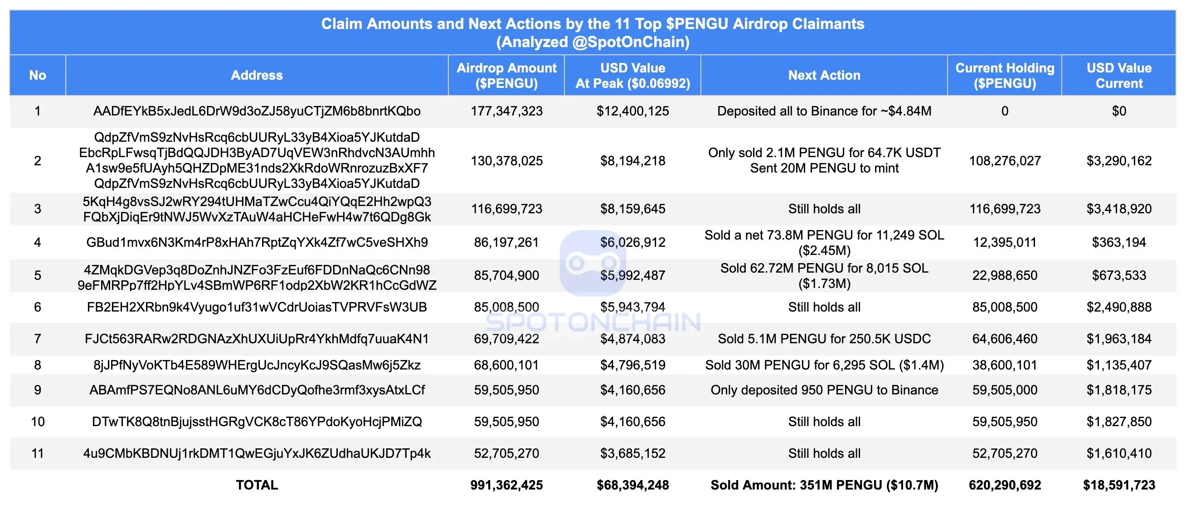This screenshot has width=1186, height=509.
Task: Click the address starting with DTwTK8Q8tnBjujsst
Action: [257, 422]
